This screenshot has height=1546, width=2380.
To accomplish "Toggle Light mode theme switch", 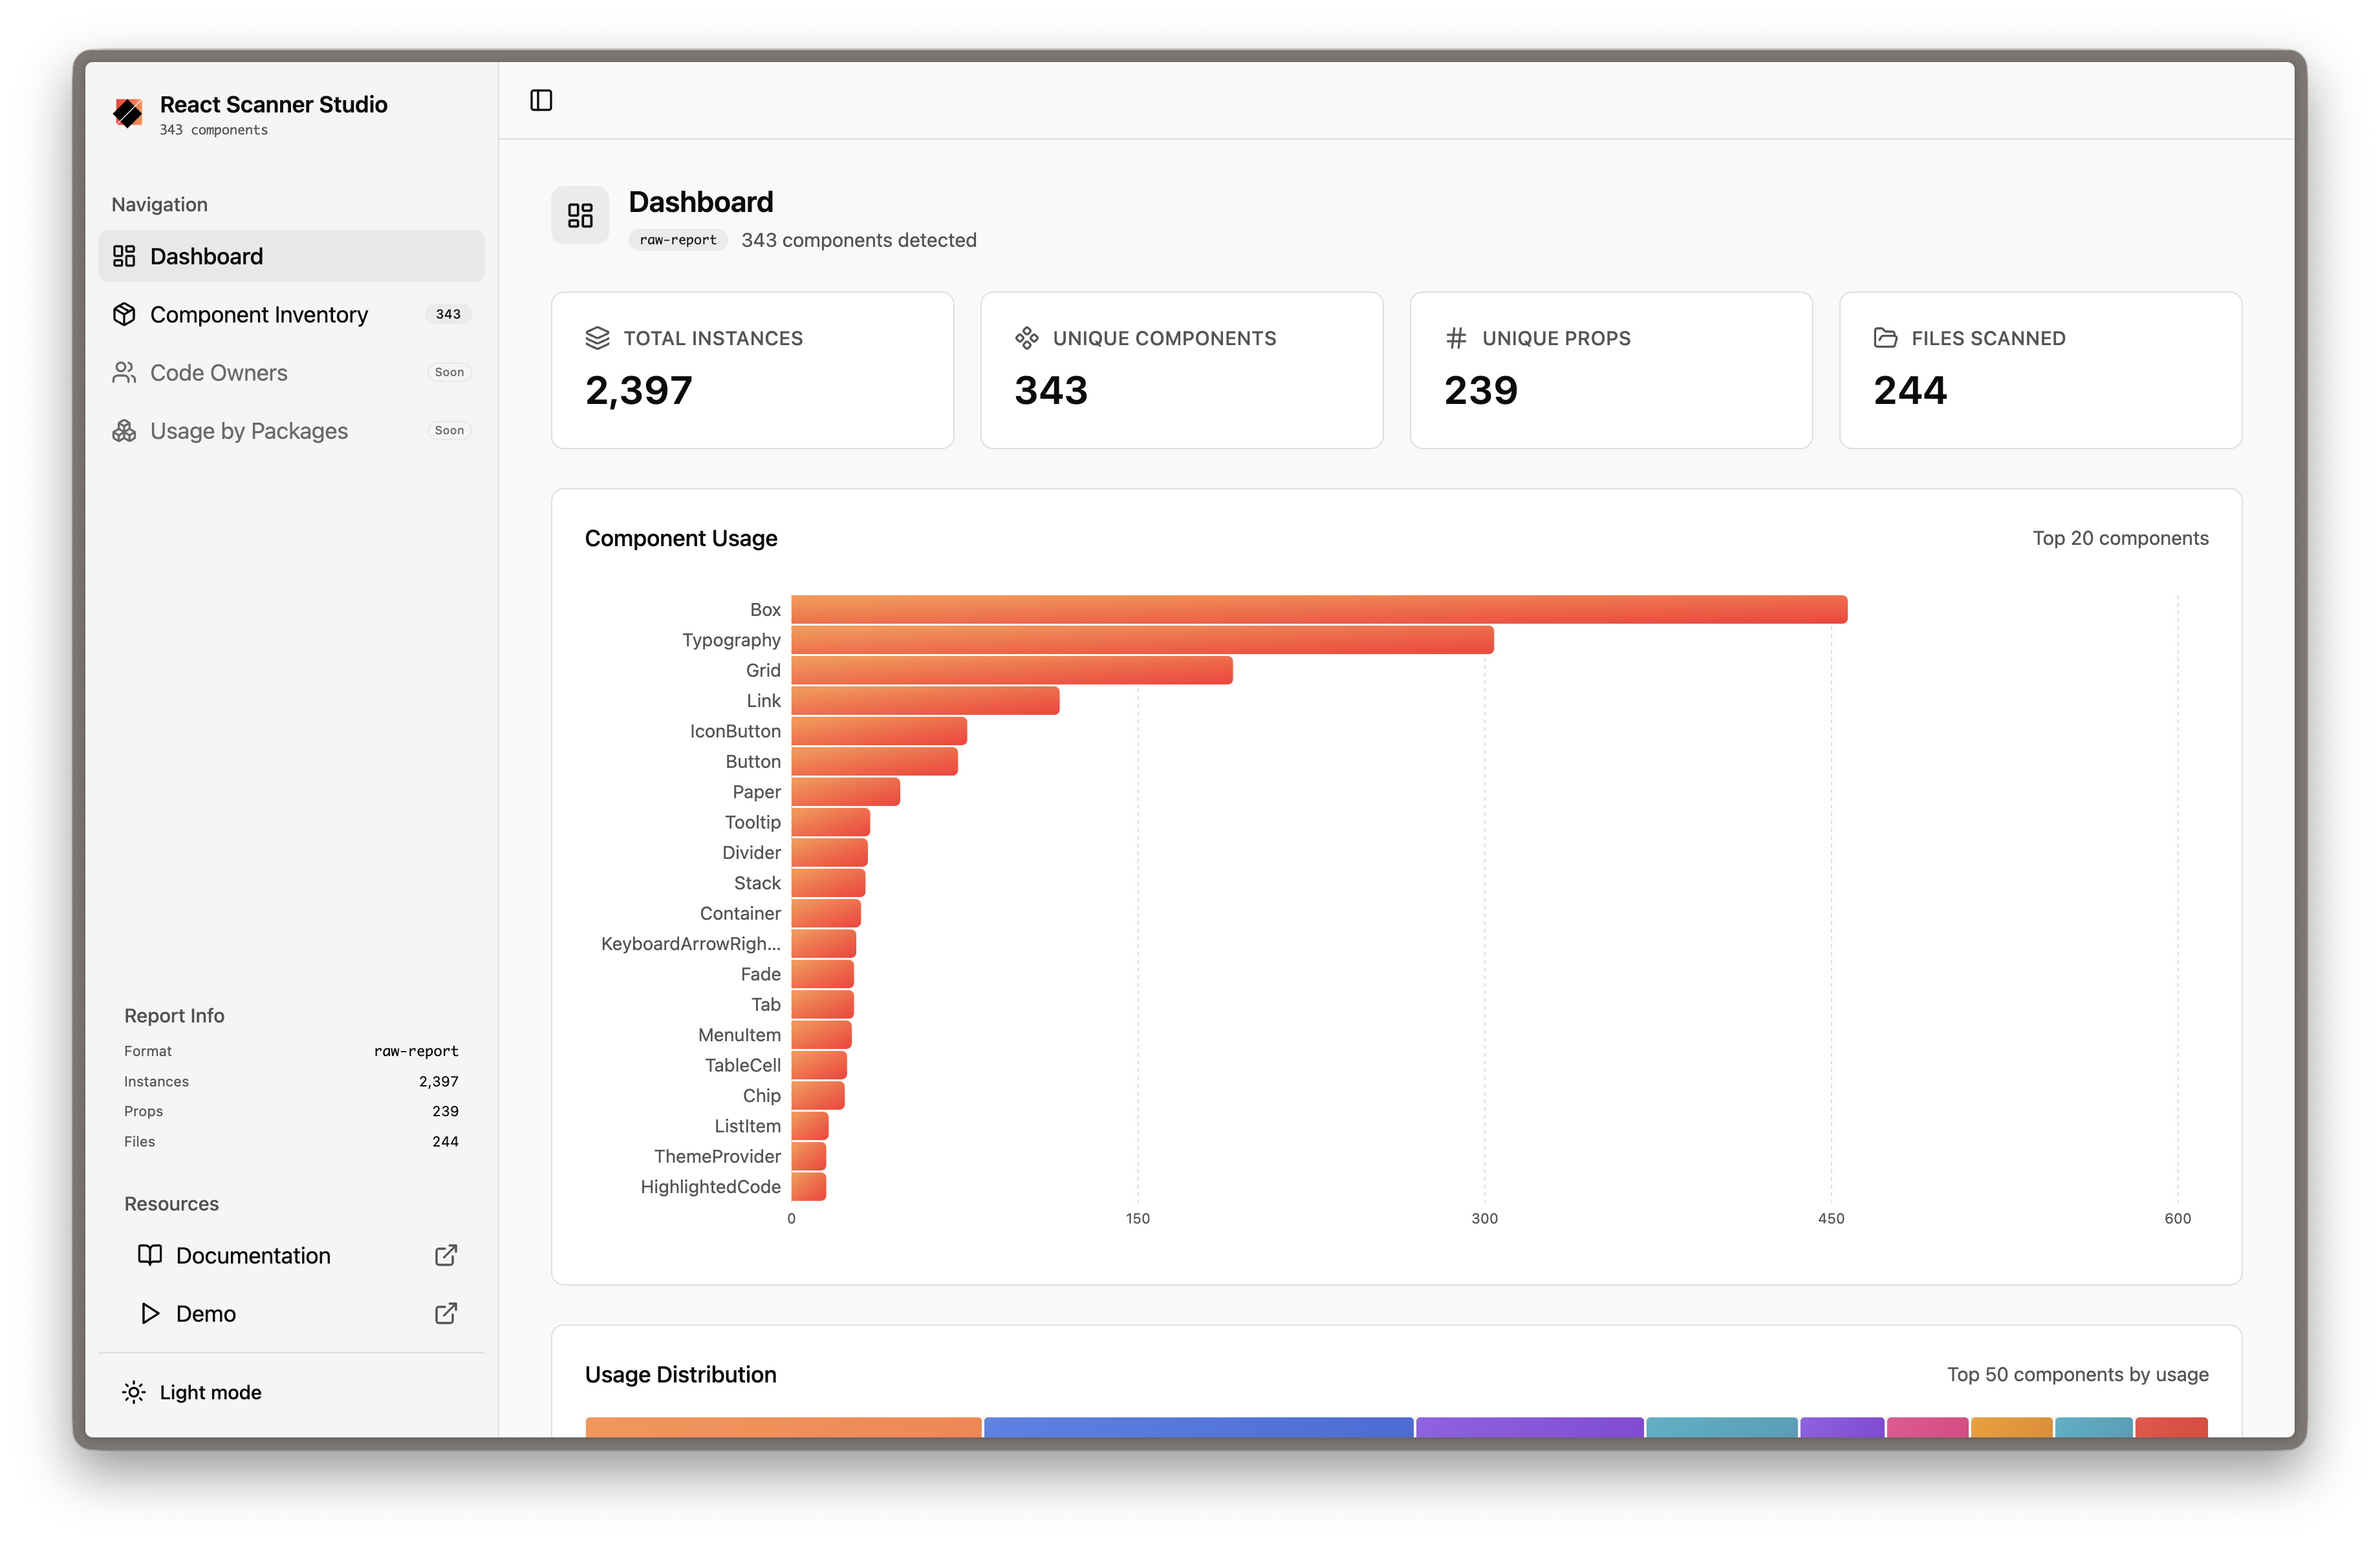I will pyautogui.click(x=192, y=1392).
